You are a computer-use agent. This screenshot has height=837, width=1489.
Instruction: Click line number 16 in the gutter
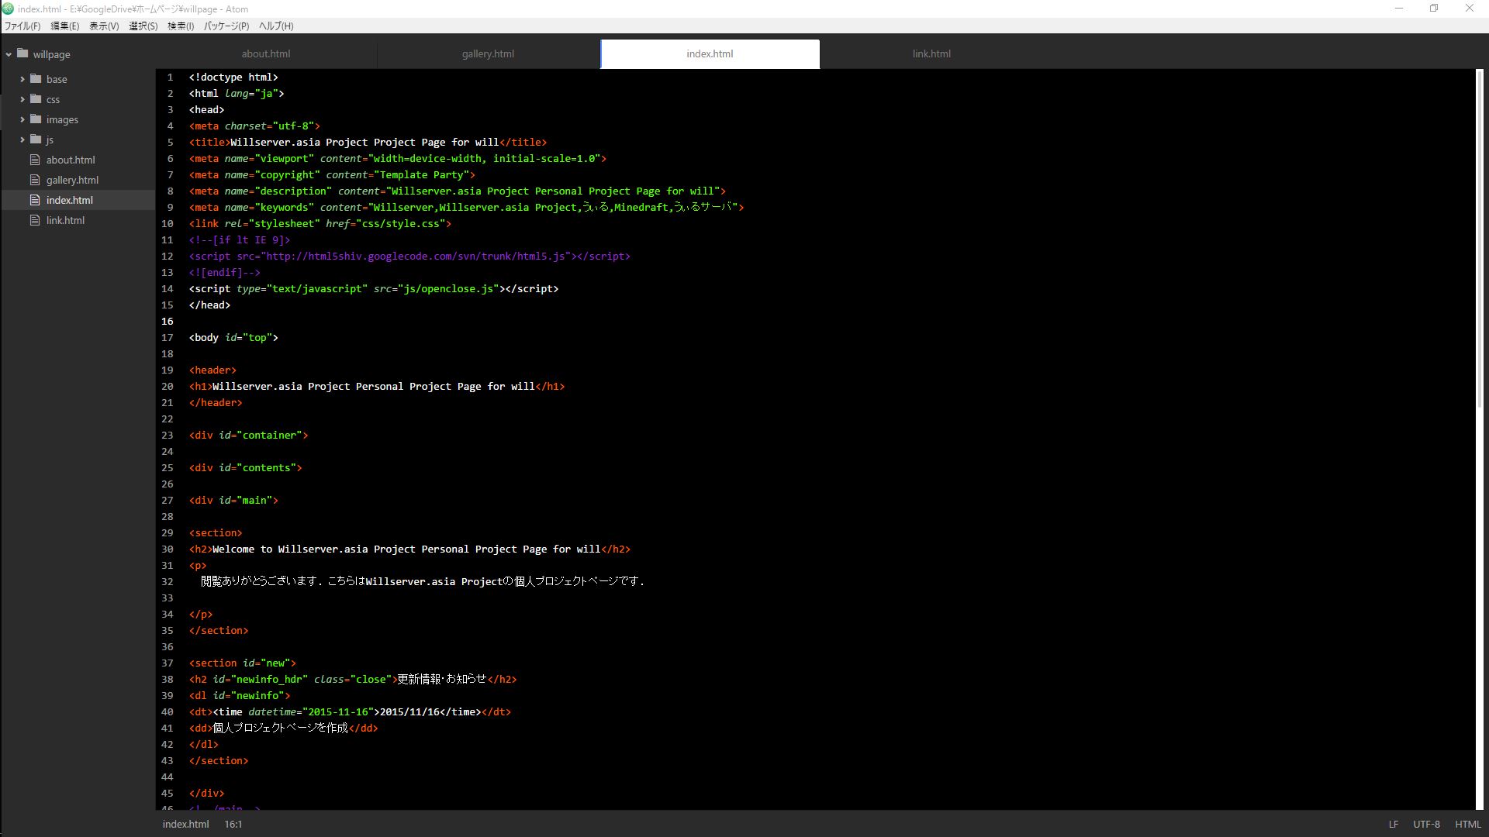point(168,321)
